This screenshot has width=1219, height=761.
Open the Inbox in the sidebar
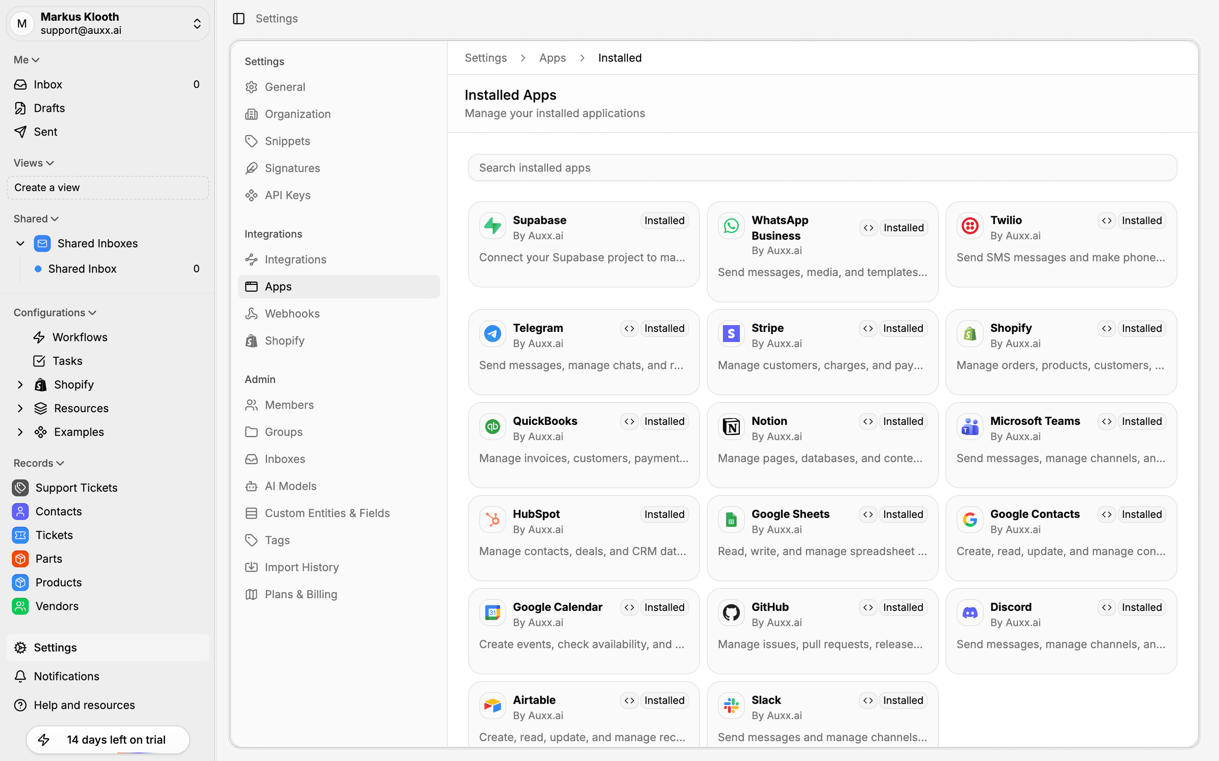[108, 85]
